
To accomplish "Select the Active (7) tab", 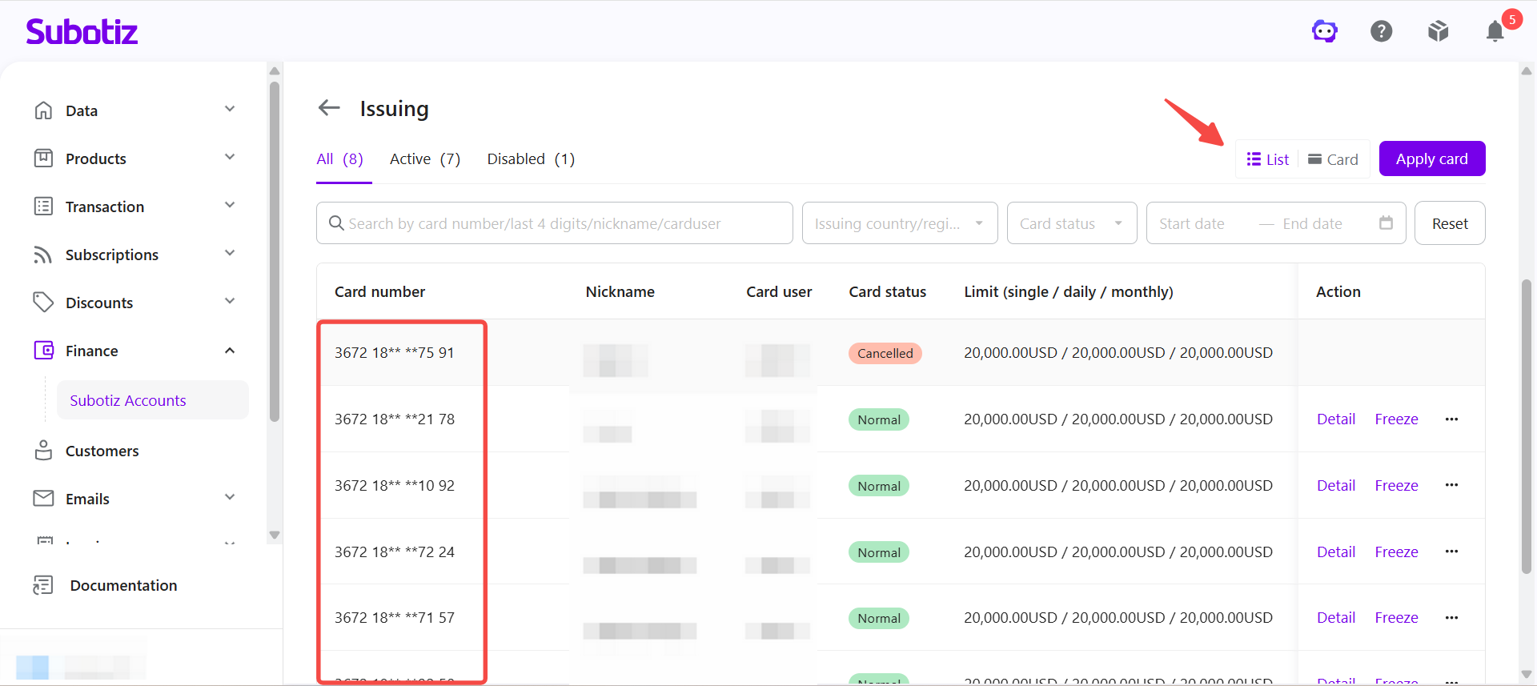I will tap(425, 159).
